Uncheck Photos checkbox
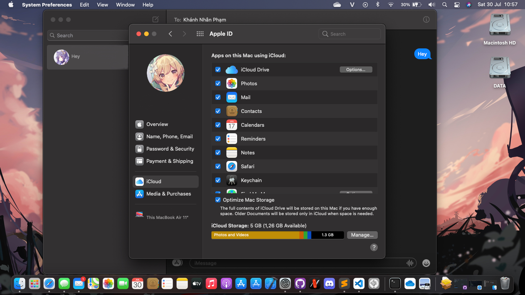This screenshot has height=295, width=525. (218, 83)
